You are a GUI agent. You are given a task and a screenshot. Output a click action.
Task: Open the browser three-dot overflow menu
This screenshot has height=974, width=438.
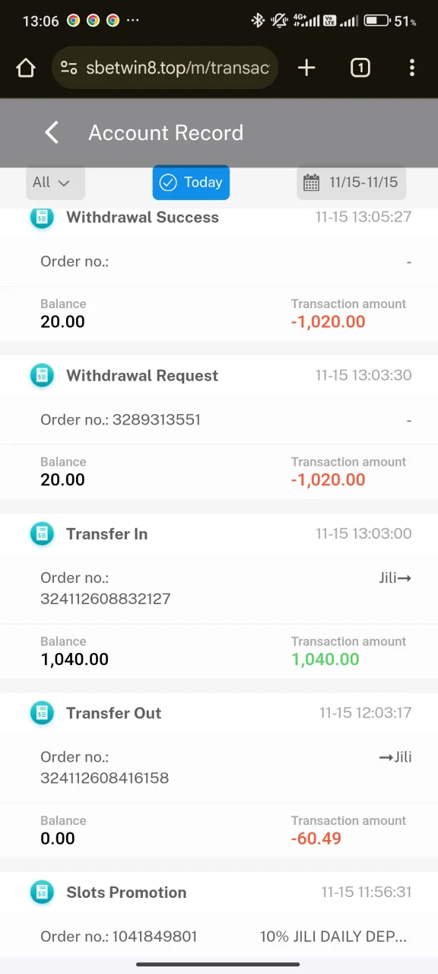point(412,68)
